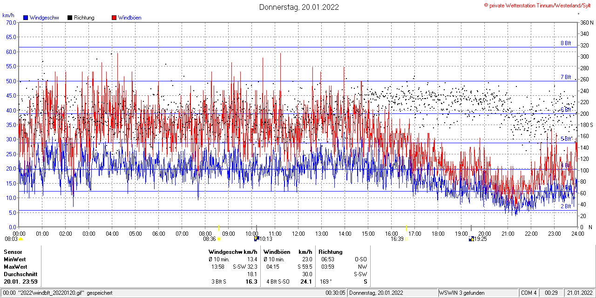Click the average gust value 30.0

tap(307, 274)
